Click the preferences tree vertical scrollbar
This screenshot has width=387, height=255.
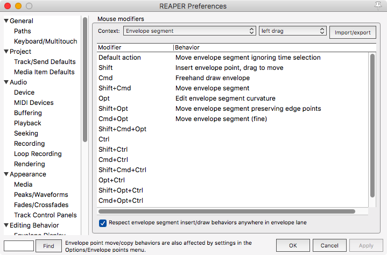click(85, 80)
